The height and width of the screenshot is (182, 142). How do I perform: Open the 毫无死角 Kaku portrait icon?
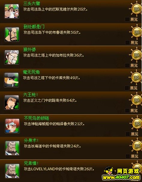coord(11,80)
